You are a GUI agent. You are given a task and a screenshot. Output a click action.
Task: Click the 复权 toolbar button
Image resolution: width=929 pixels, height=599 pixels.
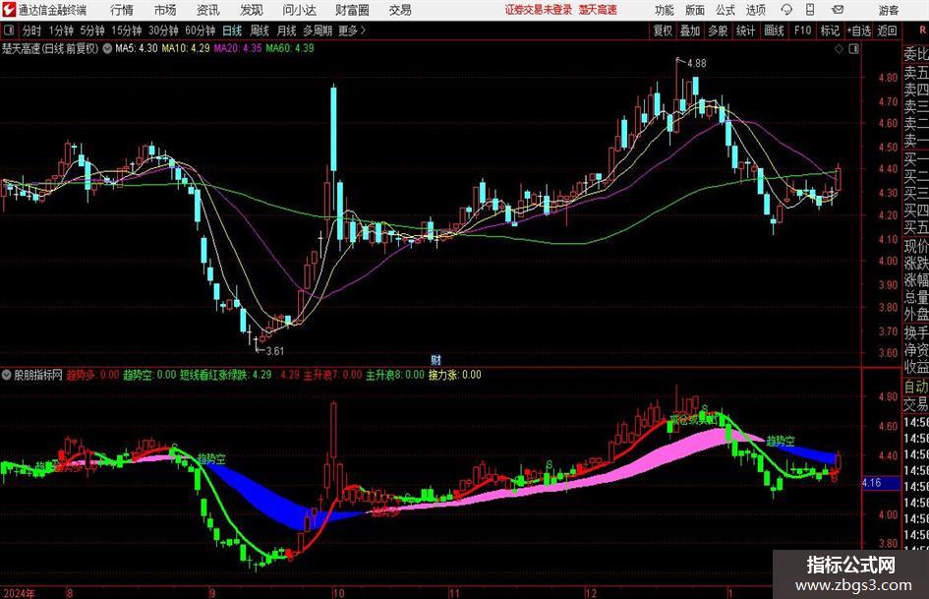coord(663,30)
